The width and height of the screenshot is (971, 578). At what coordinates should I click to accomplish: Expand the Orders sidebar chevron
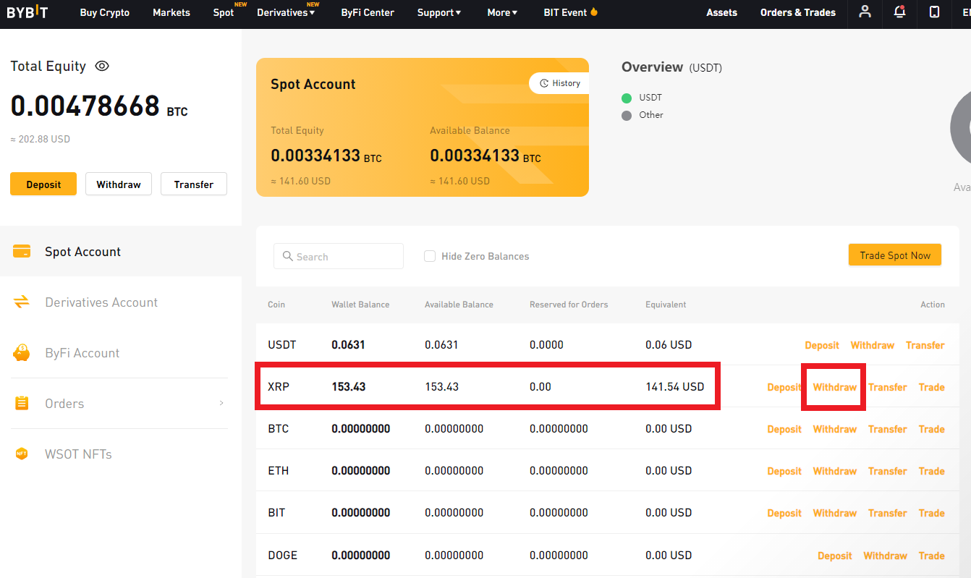pos(221,403)
